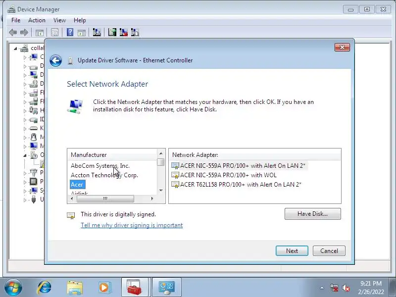The image size is (396, 297).
Task: Click the Manufacturer column header
Action: [x=112, y=155]
